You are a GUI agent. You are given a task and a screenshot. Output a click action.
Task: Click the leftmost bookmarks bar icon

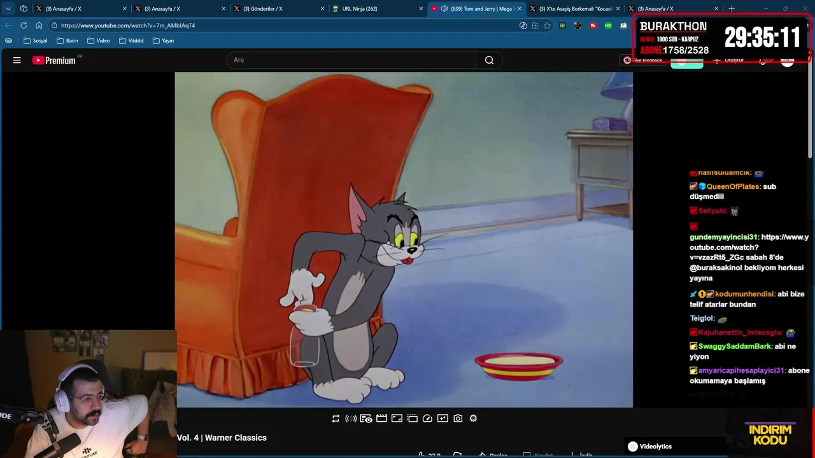click(8, 41)
